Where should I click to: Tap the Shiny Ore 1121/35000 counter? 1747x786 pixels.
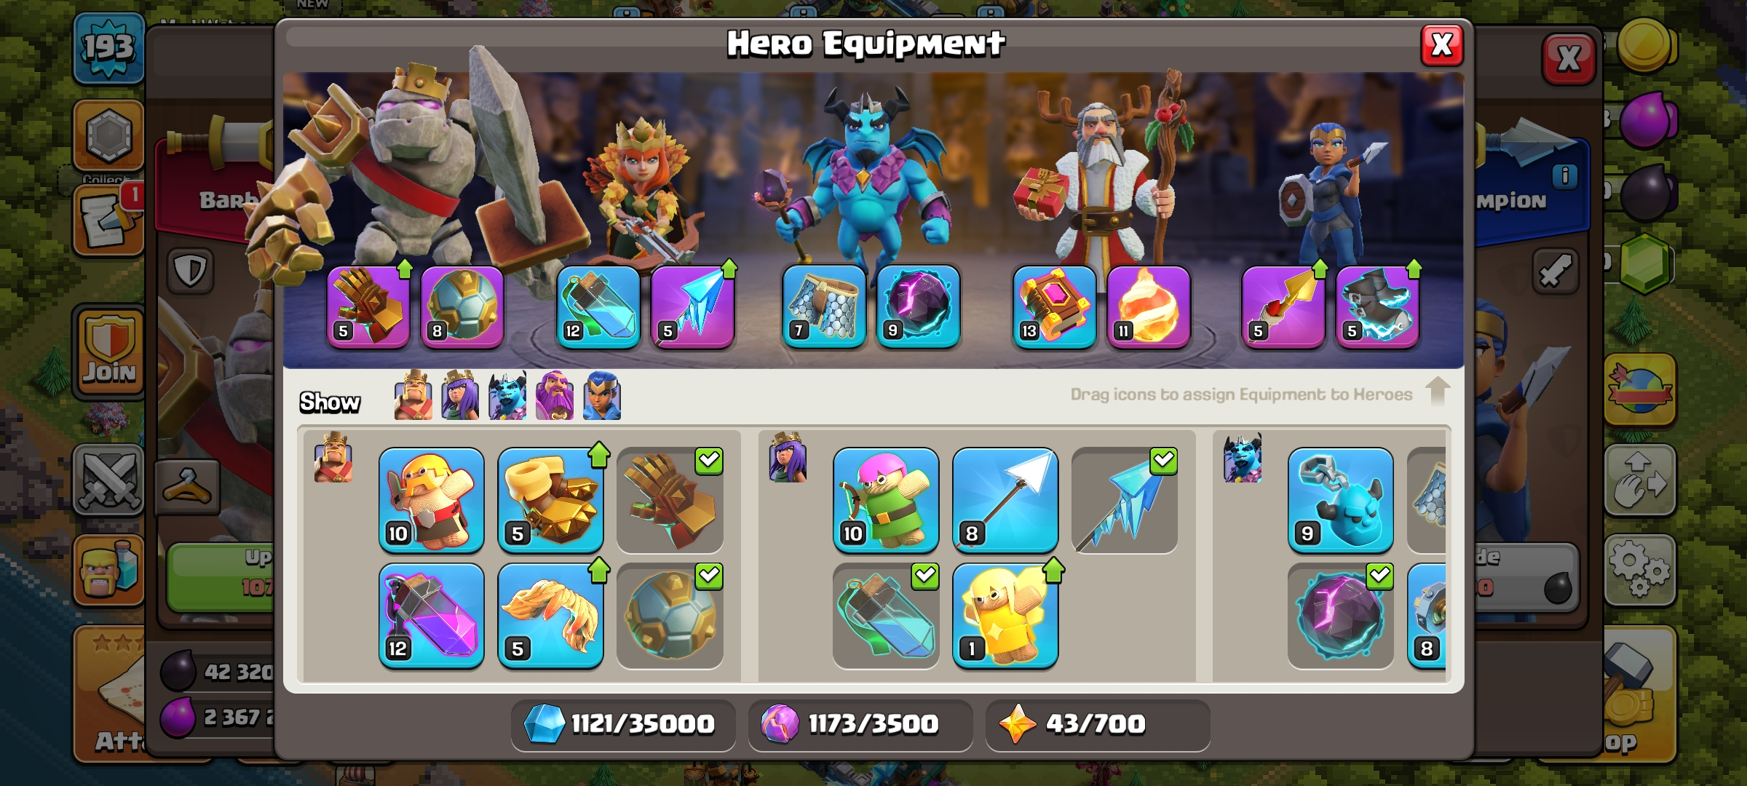coord(622,724)
